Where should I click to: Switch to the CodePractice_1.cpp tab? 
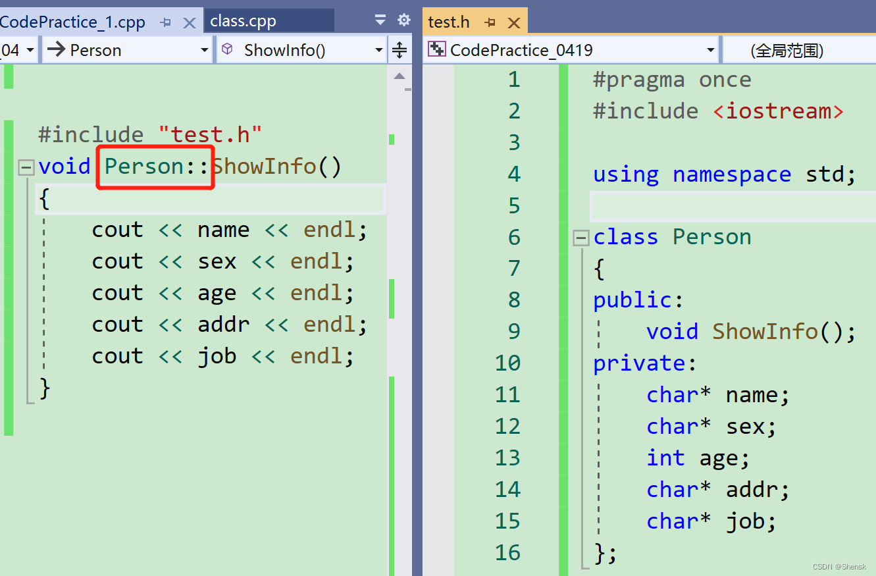(x=72, y=22)
